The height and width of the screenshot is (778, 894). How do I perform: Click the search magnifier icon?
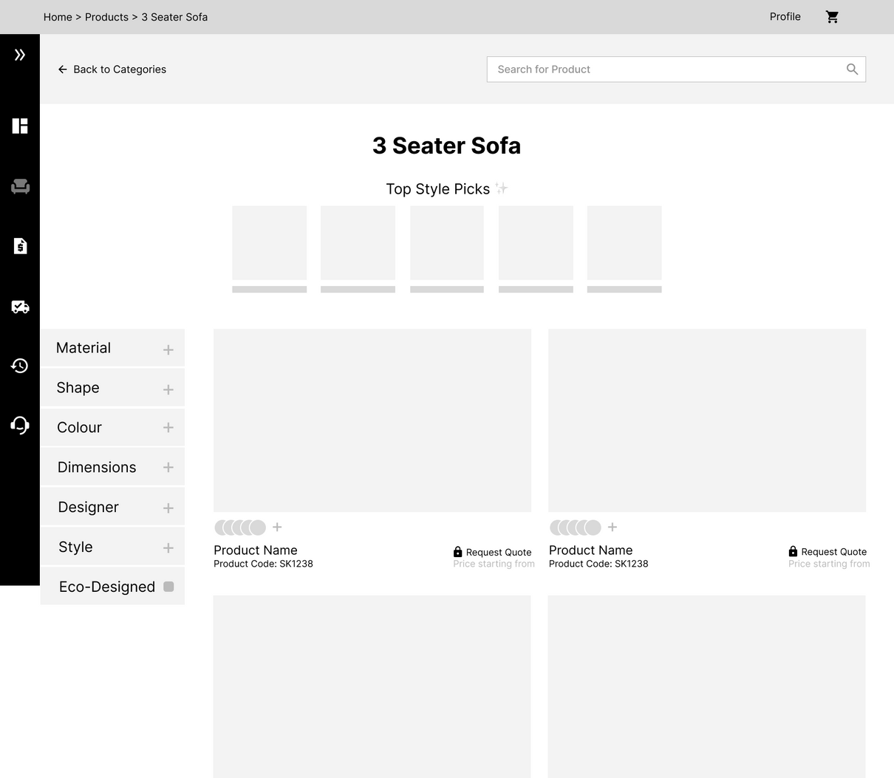tap(852, 69)
